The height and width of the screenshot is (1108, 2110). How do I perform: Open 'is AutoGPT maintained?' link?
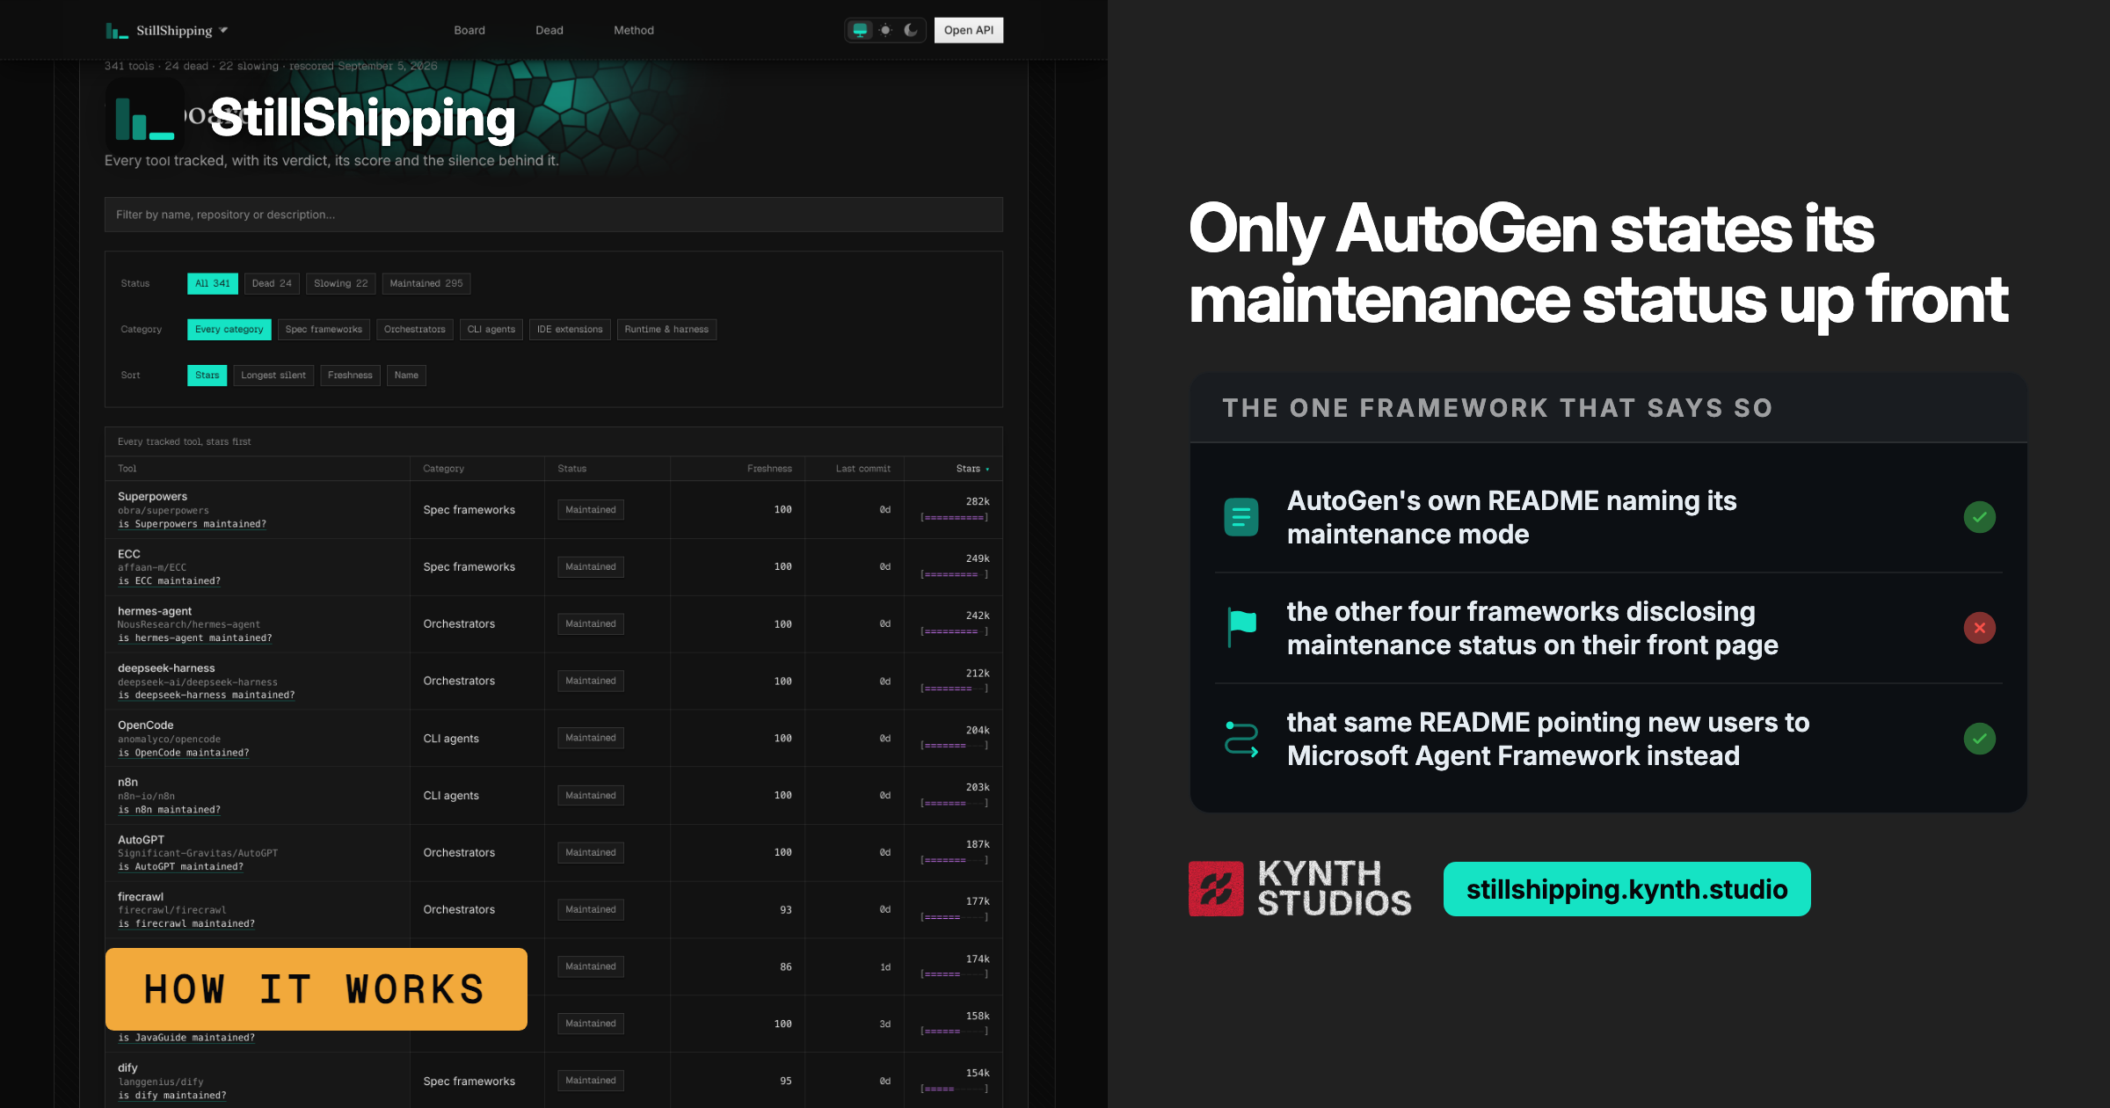[x=180, y=867]
